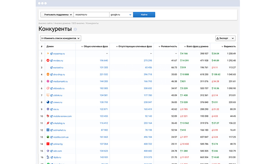
Task: Sort by Всего фраз у домена column
Action: click(x=196, y=46)
